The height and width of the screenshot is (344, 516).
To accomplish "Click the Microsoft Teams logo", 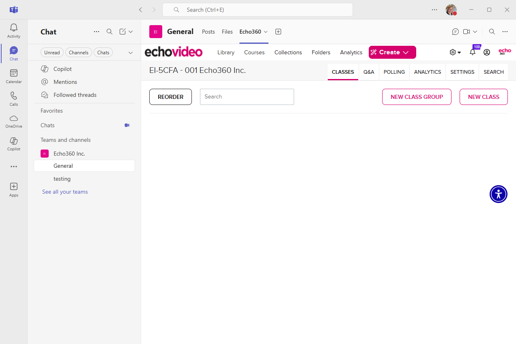I will [14, 10].
